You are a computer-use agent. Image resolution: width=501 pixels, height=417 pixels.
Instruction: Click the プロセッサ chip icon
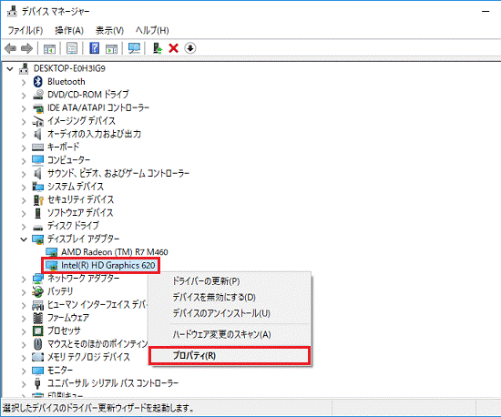[x=37, y=331]
